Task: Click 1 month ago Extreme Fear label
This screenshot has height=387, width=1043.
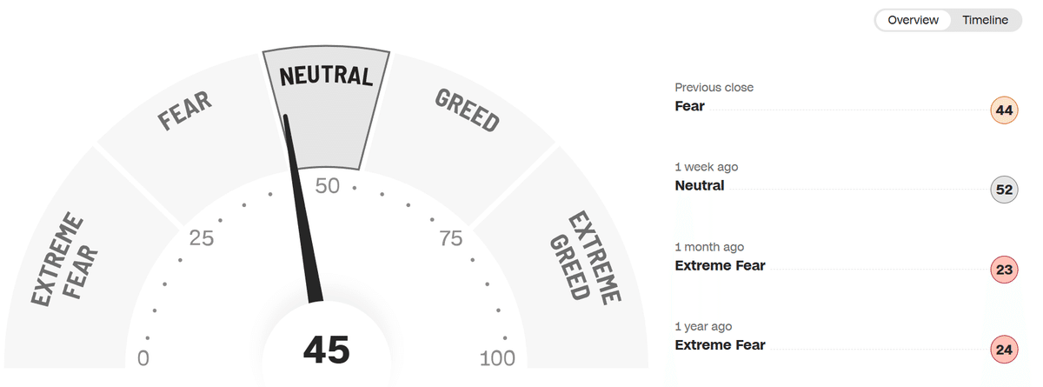Action: point(720,265)
